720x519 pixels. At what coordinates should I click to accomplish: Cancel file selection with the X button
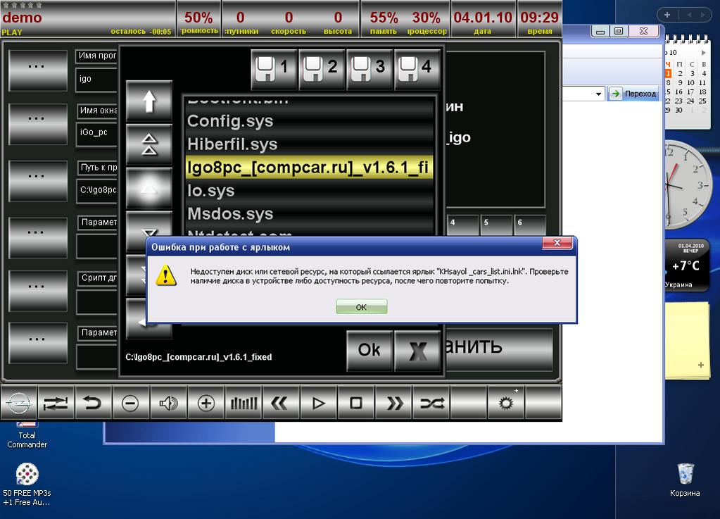(418, 351)
